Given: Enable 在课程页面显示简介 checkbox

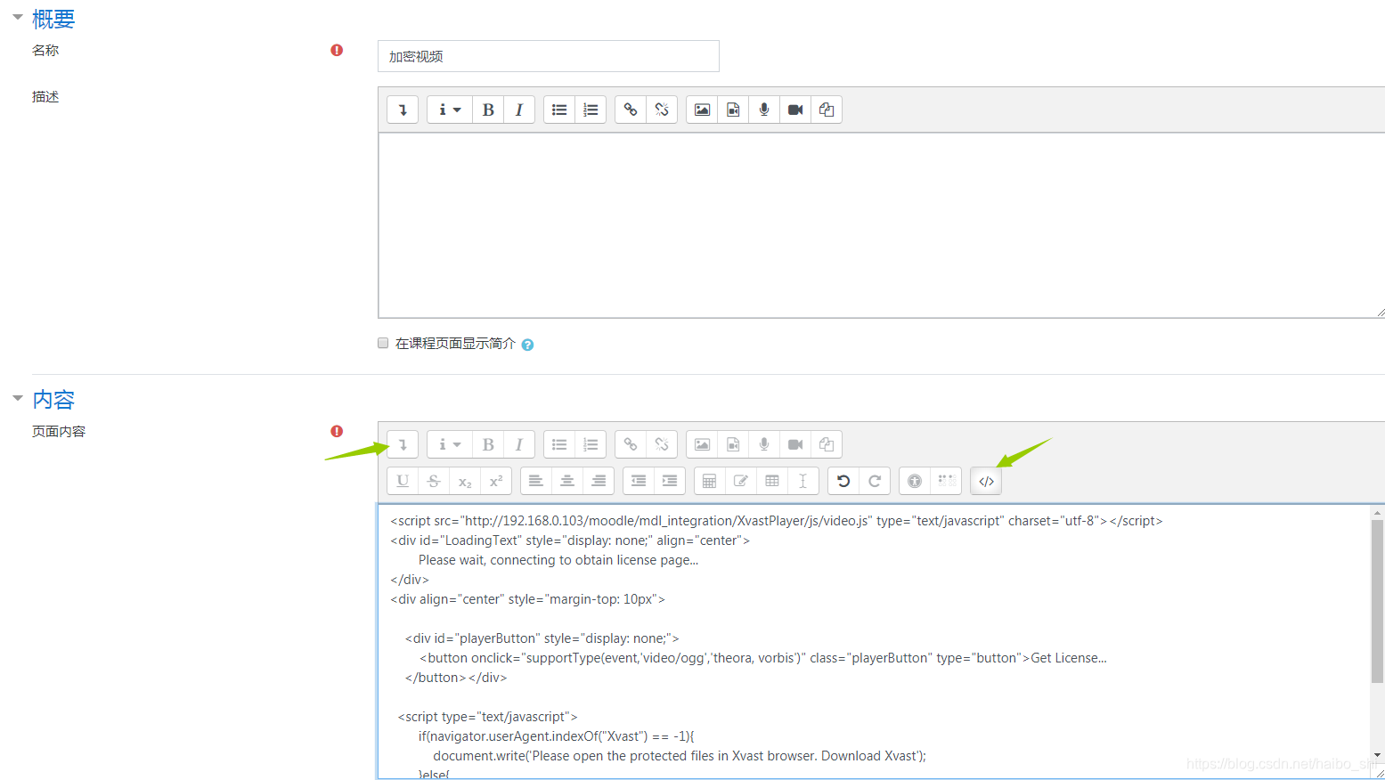Looking at the screenshot, I should pos(383,343).
